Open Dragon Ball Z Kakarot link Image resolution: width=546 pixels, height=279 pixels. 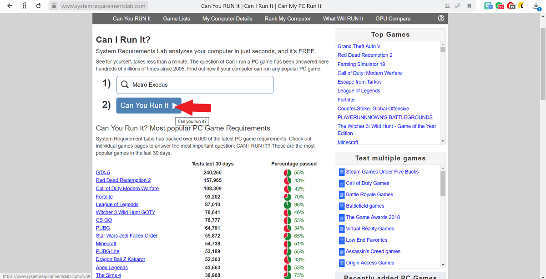coord(121,259)
